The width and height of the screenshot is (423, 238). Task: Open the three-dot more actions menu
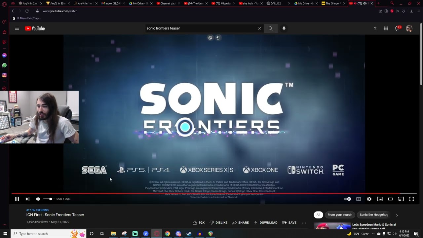pos(304,223)
